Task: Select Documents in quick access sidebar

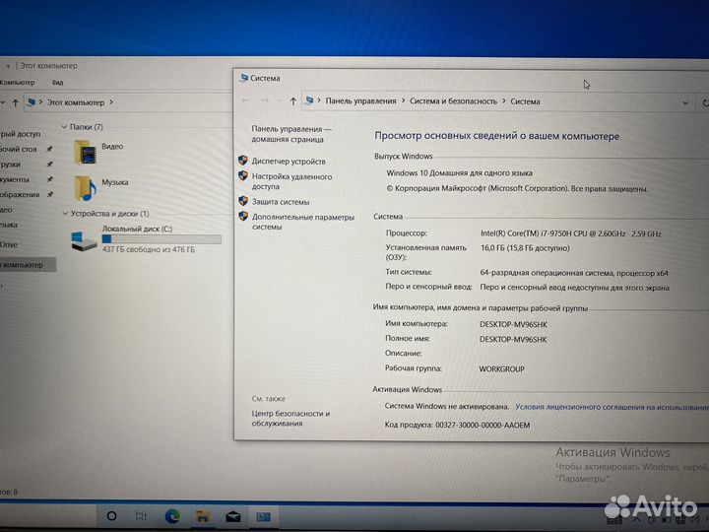Action: [15, 179]
